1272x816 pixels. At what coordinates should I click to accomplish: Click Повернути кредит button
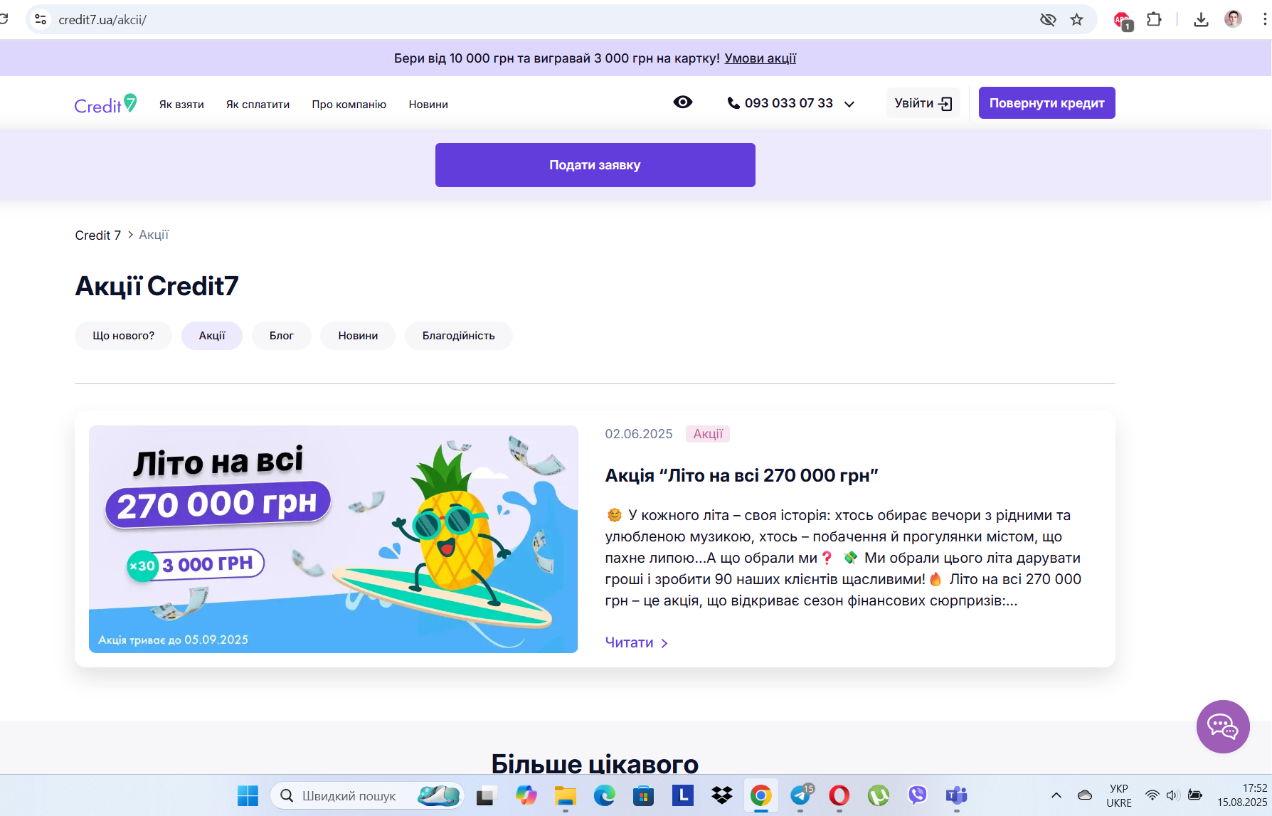click(1046, 103)
